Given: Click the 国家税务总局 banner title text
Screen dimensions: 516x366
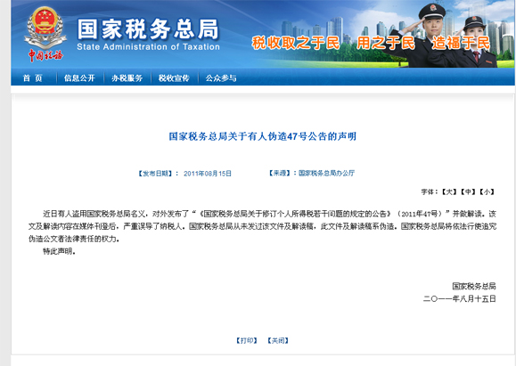Looking at the screenshot, I should pyautogui.click(x=148, y=28).
